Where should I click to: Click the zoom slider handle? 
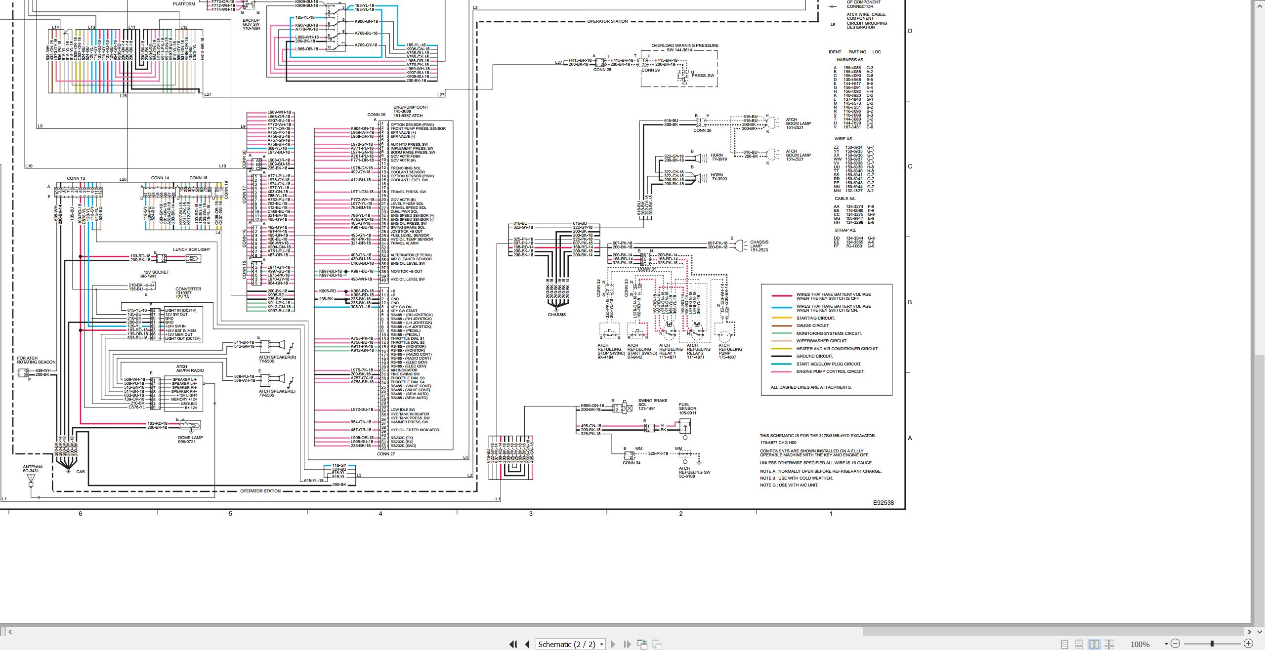click(x=1212, y=644)
